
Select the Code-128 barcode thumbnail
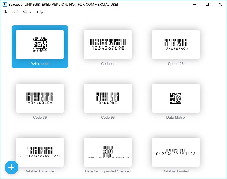click(x=175, y=44)
